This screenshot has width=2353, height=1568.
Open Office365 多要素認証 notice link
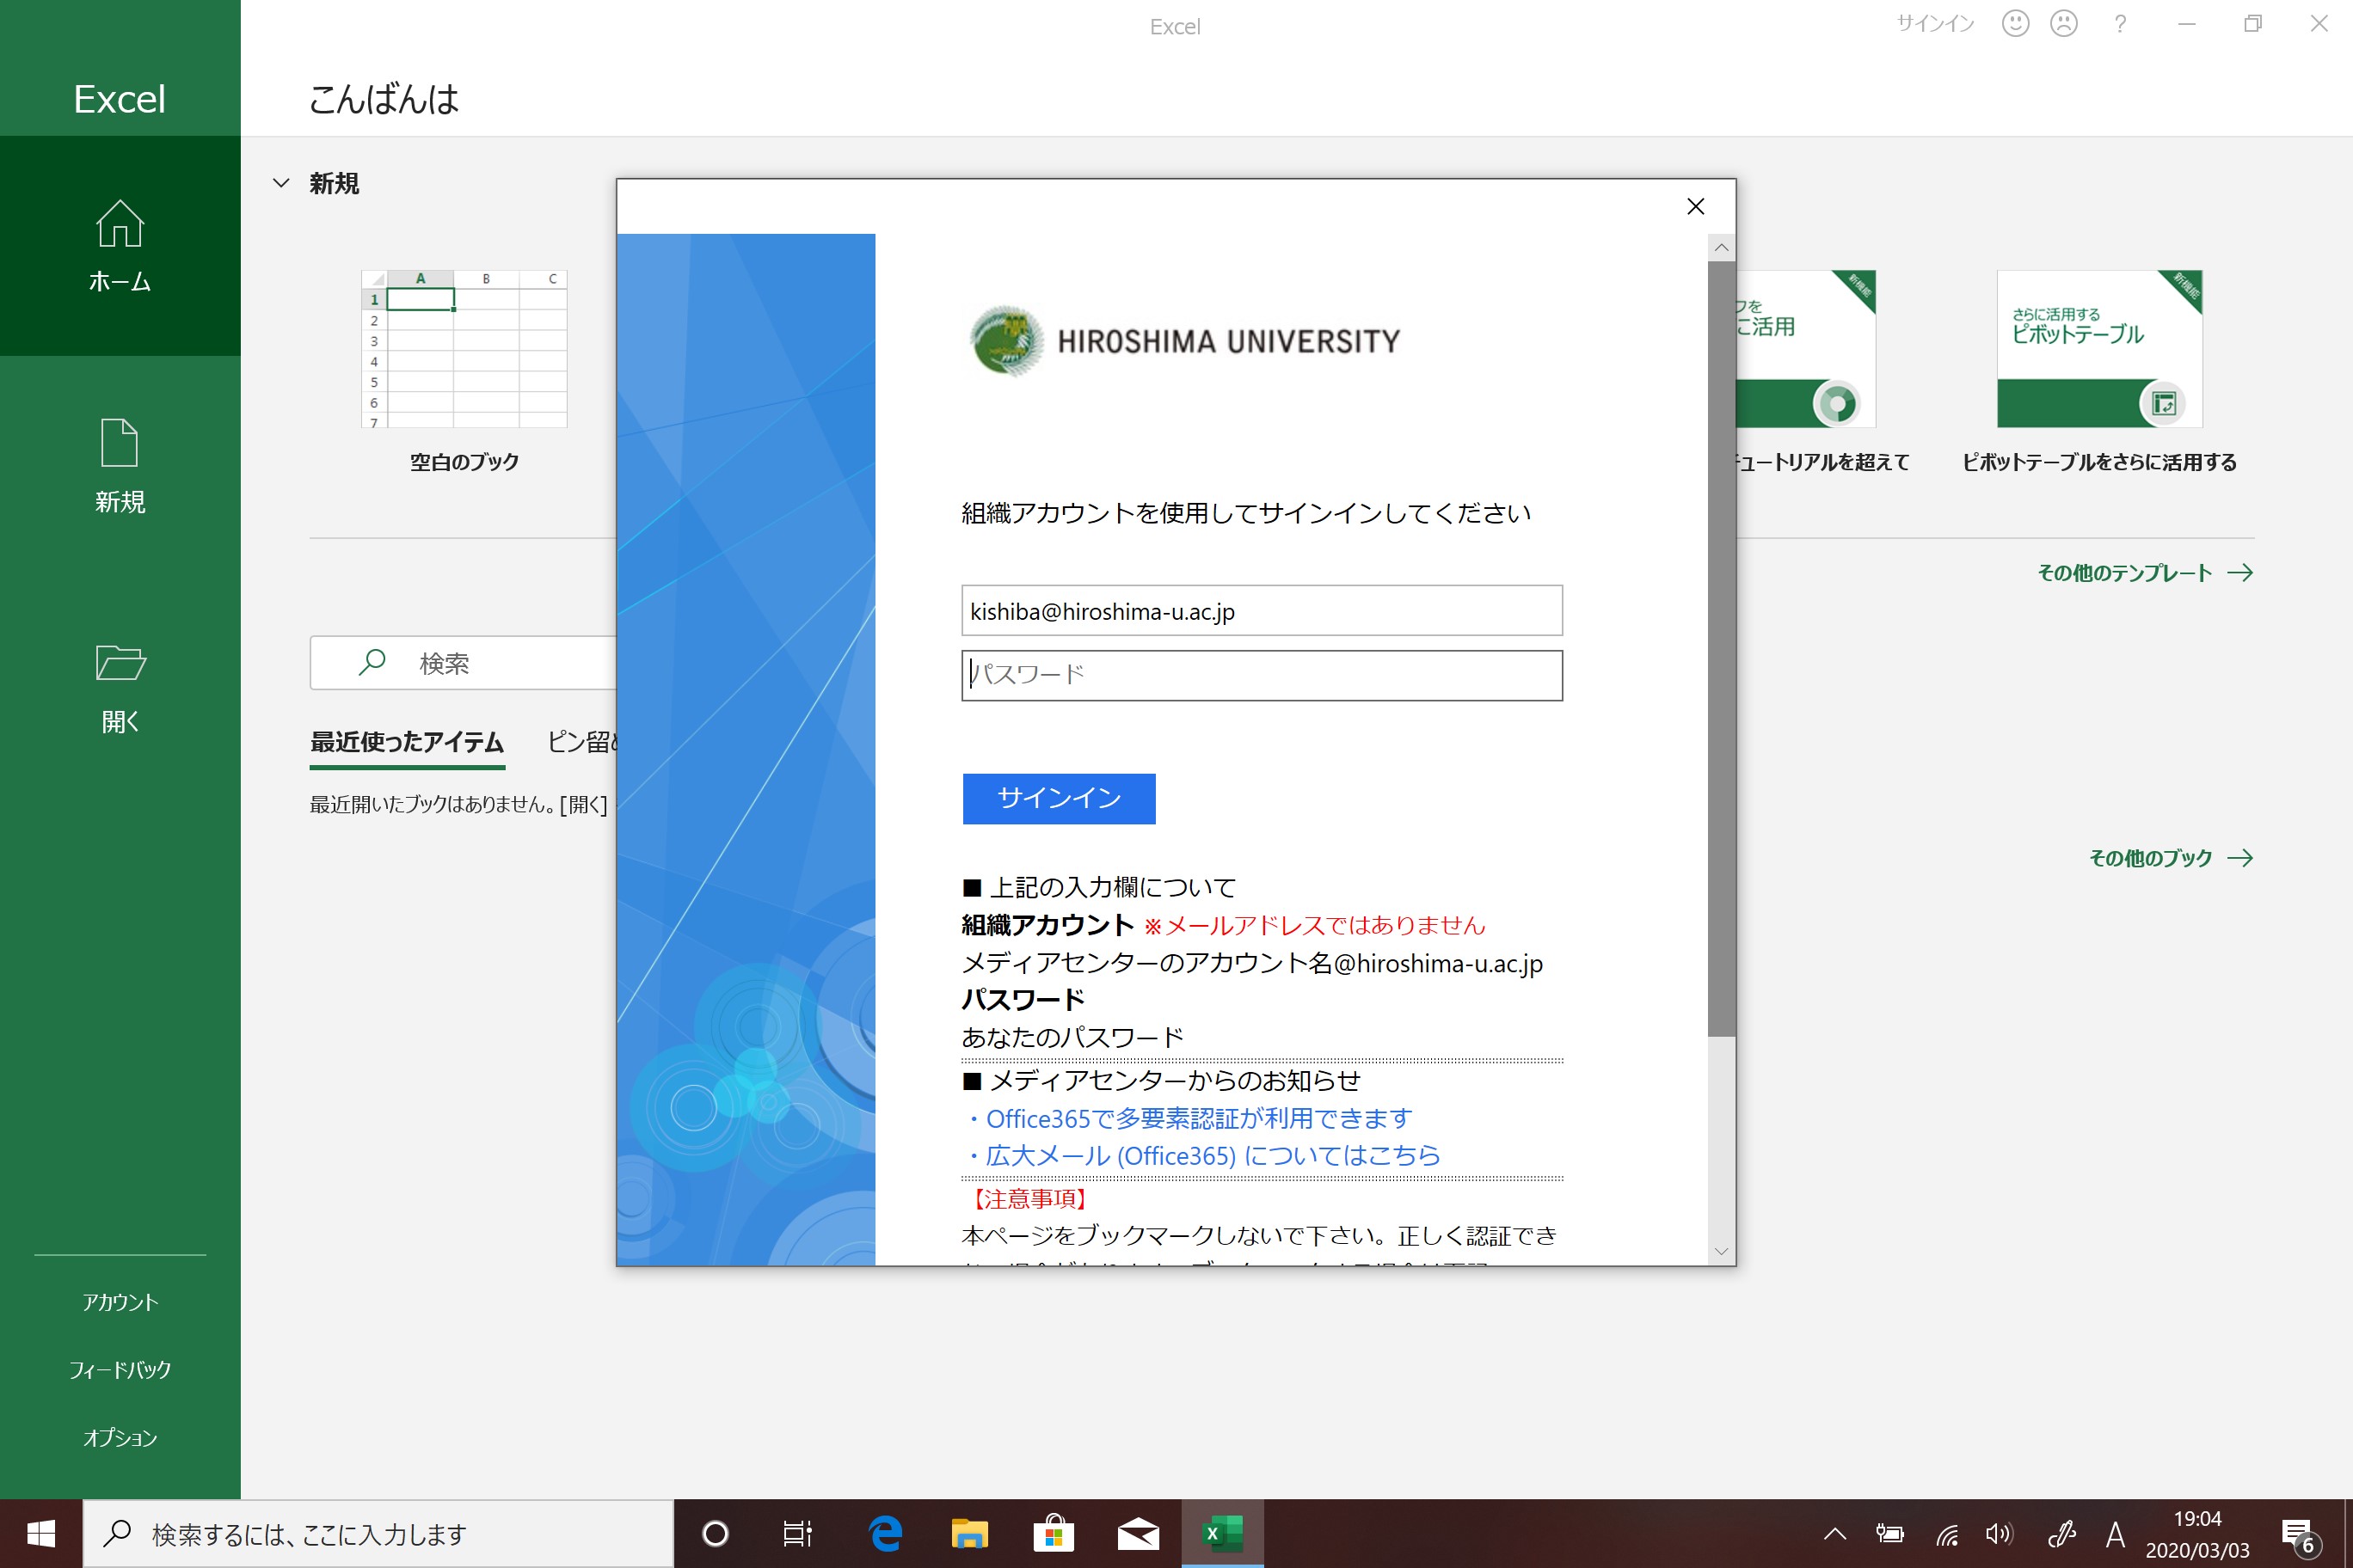point(1199,1118)
